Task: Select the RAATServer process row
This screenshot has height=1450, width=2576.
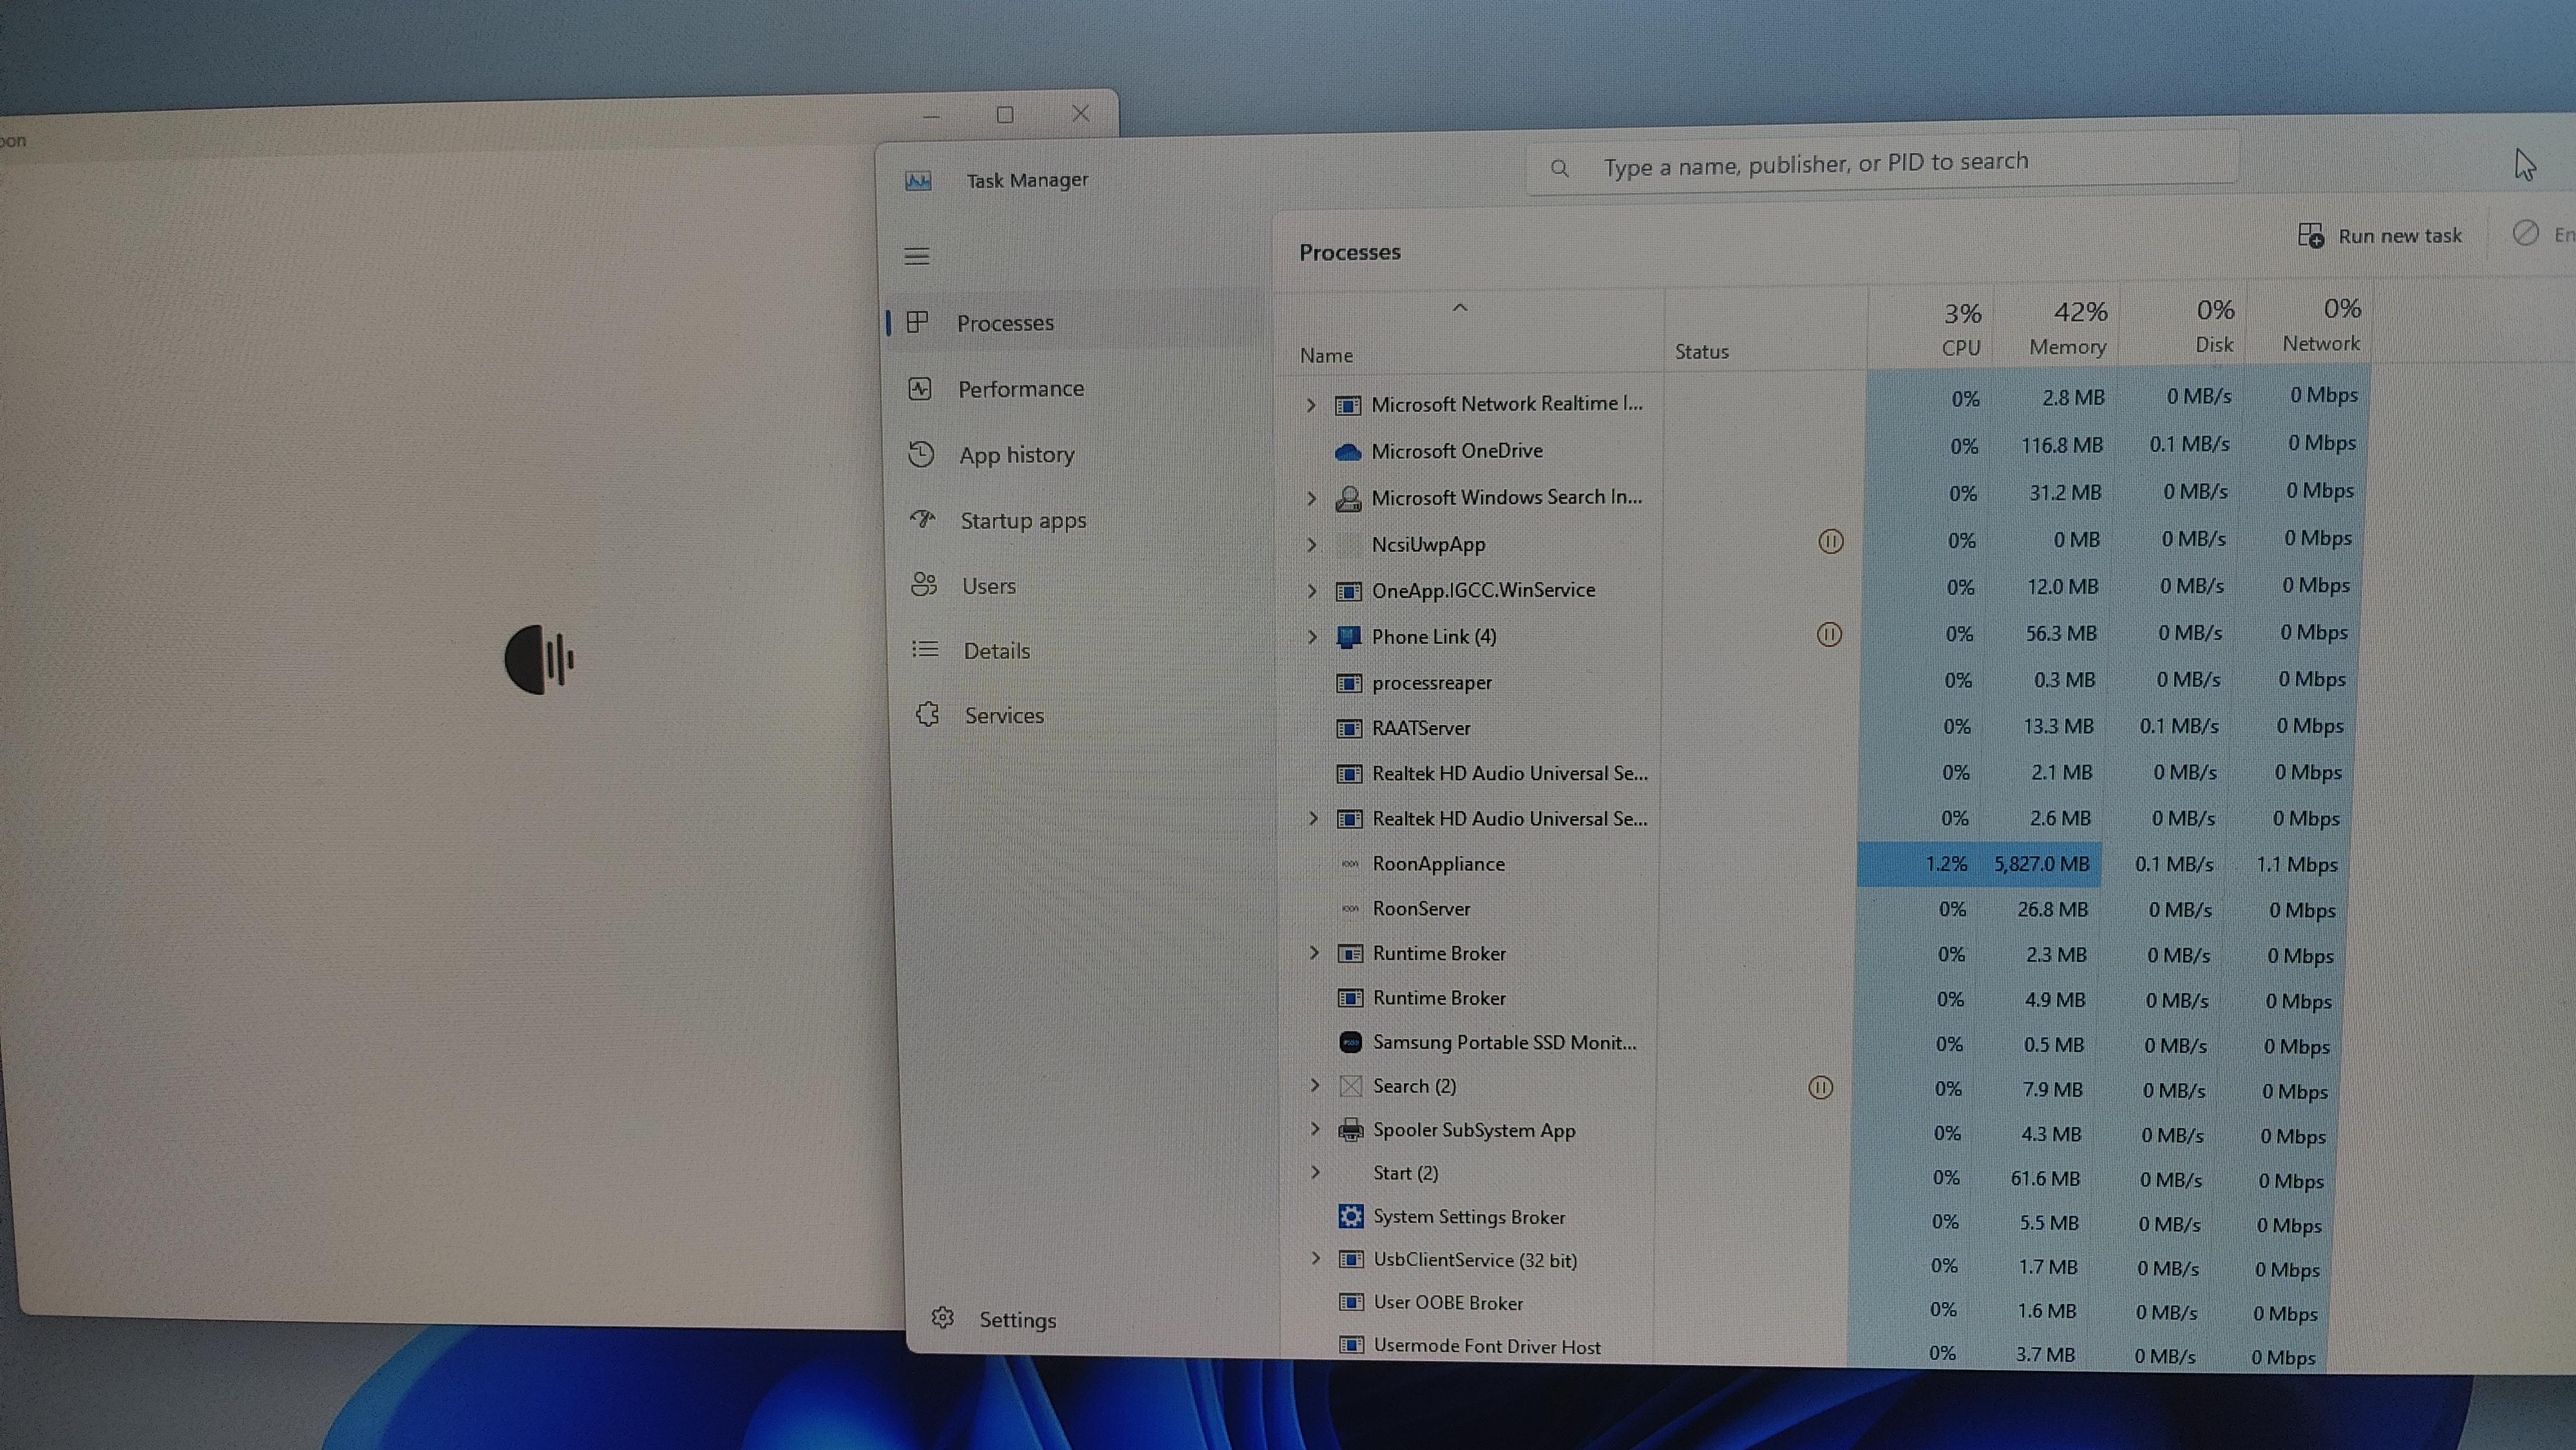Action: coord(1818,727)
